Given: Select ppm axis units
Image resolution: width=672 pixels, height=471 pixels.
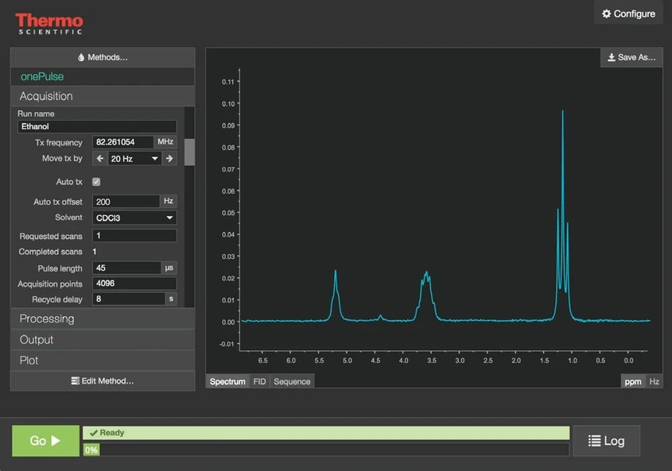Looking at the screenshot, I should point(633,381).
